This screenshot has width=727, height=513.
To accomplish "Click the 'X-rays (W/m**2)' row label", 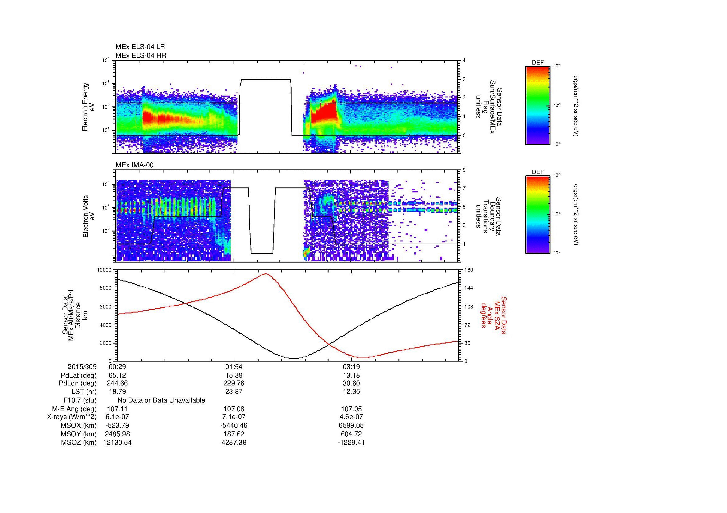I will [x=72, y=417].
